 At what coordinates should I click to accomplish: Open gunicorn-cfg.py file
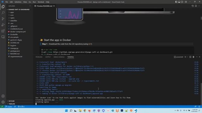pos(16,40)
